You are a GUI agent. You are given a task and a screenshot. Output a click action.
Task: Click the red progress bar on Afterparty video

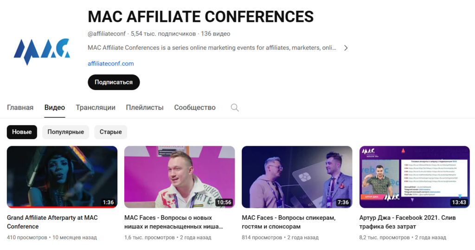[x=62, y=207]
